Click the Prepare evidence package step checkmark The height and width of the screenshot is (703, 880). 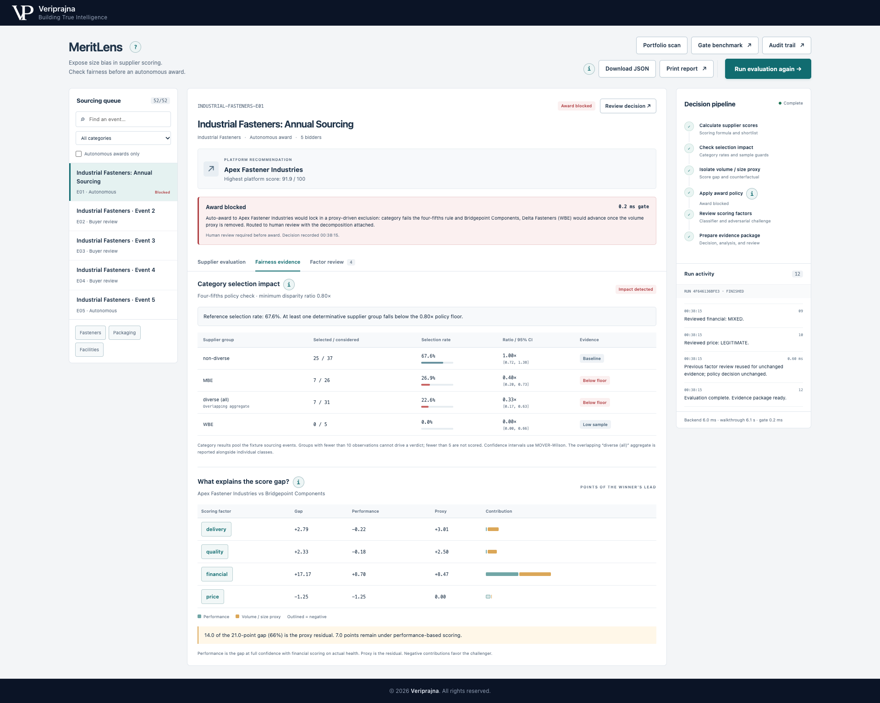click(x=689, y=237)
